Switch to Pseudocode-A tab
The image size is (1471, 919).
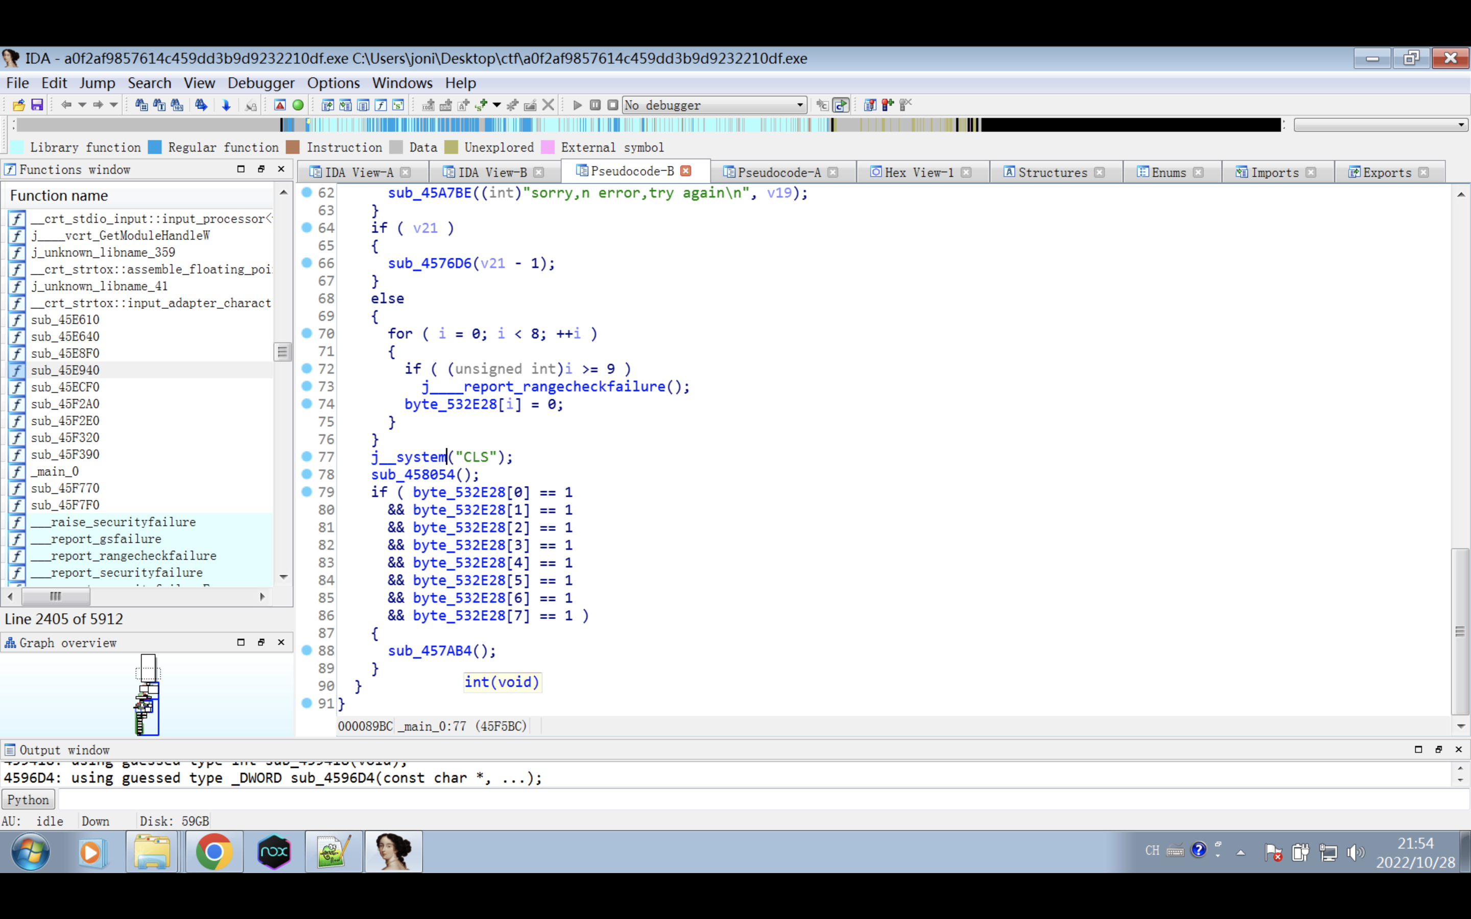(x=774, y=172)
